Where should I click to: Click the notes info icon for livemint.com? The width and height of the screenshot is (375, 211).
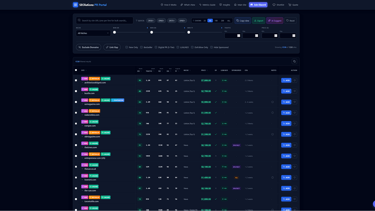(272, 178)
